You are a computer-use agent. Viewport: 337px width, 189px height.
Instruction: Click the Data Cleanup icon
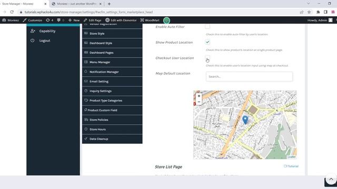(x=86, y=139)
